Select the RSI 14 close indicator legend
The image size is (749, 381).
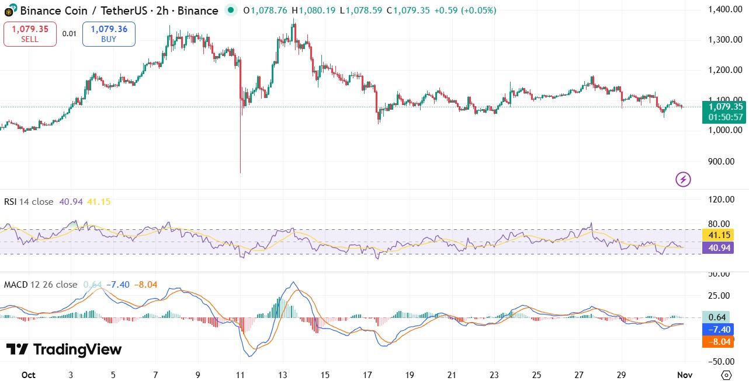click(29, 202)
